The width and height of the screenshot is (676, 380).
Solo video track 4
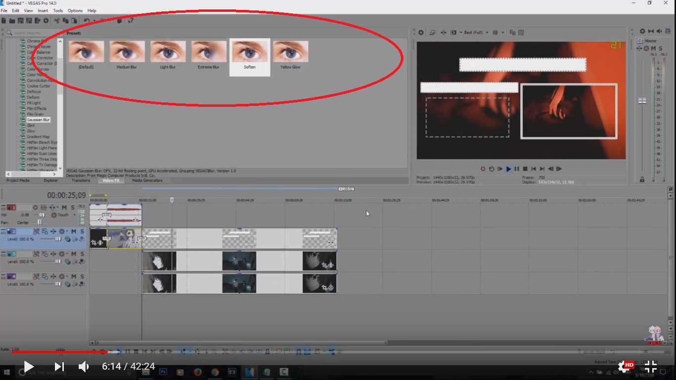point(82,276)
